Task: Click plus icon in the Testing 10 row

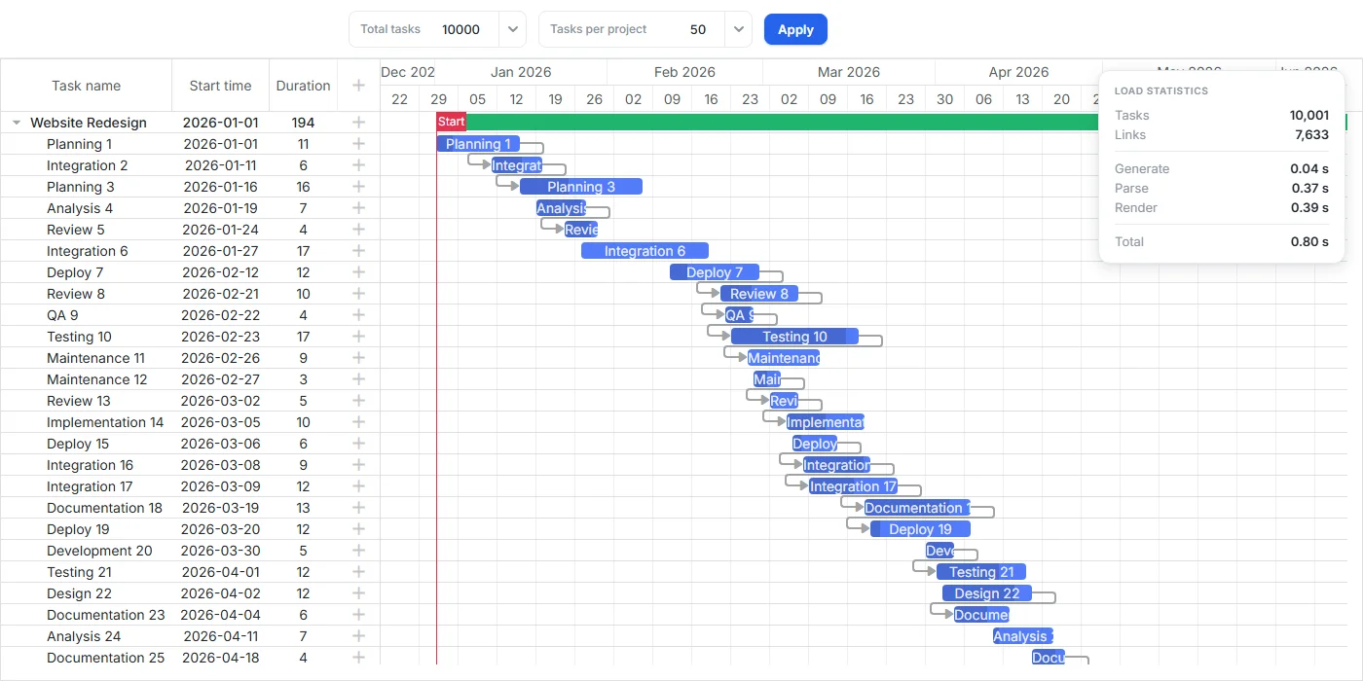Action: [x=358, y=337]
